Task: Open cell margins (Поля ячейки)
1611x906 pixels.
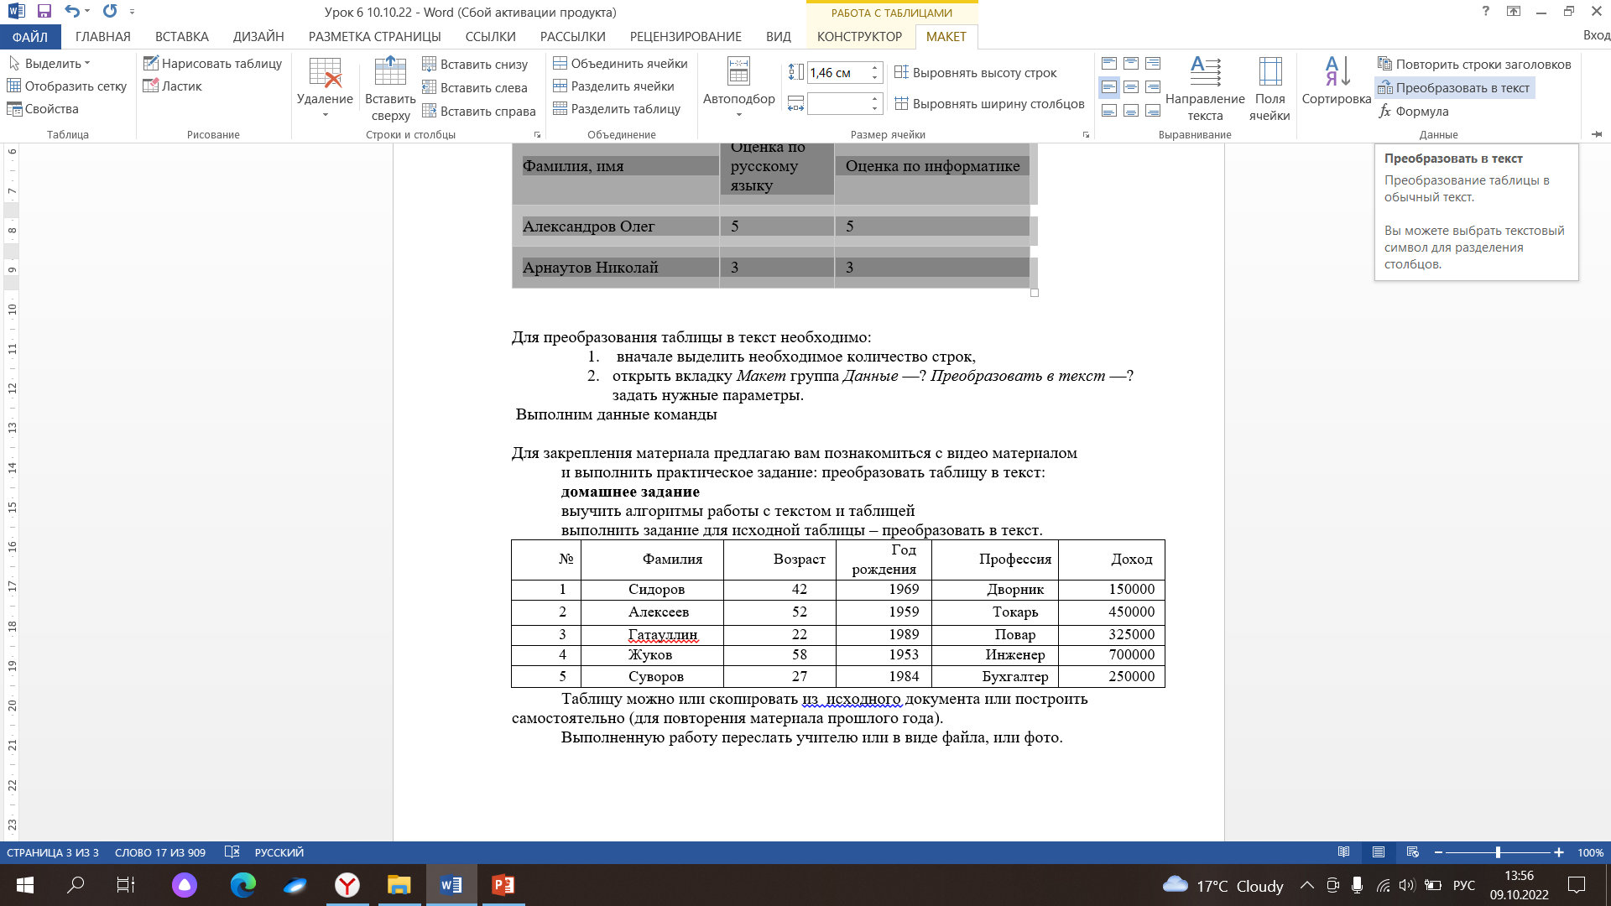Action: (x=1270, y=89)
